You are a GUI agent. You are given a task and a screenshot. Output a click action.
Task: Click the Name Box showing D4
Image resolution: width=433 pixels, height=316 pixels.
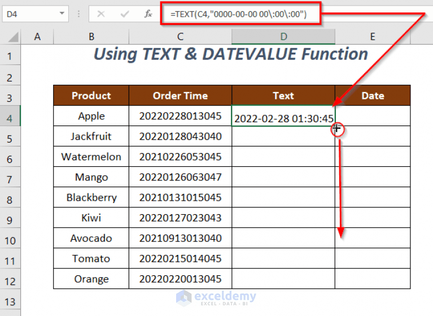click(x=35, y=14)
